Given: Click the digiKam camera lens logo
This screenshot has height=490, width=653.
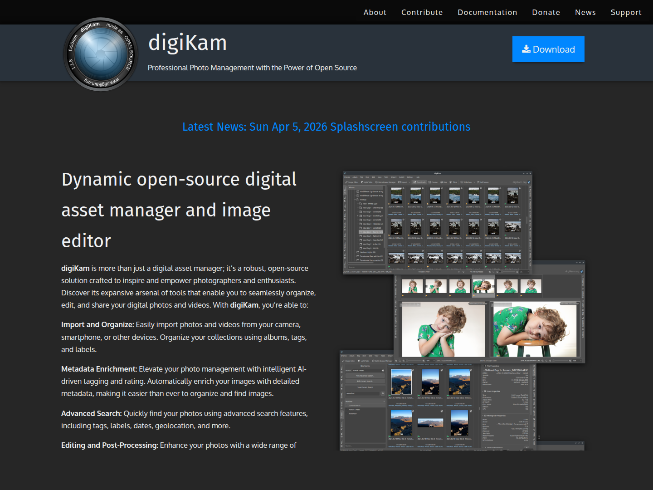Looking at the screenshot, I should (x=101, y=54).
